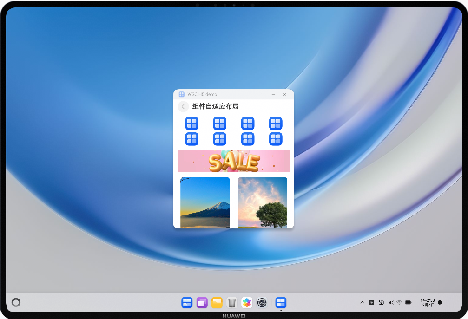Expand the hidden system tray icons chevron
The width and height of the screenshot is (468, 319).
[362, 303]
